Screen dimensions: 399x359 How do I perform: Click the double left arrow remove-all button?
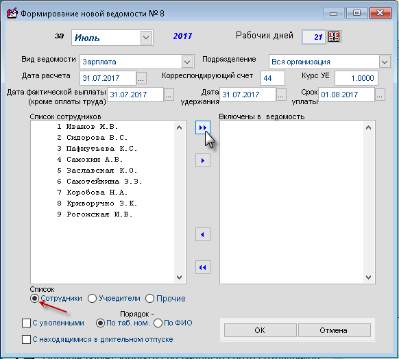pyautogui.click(x=202, y=267)
